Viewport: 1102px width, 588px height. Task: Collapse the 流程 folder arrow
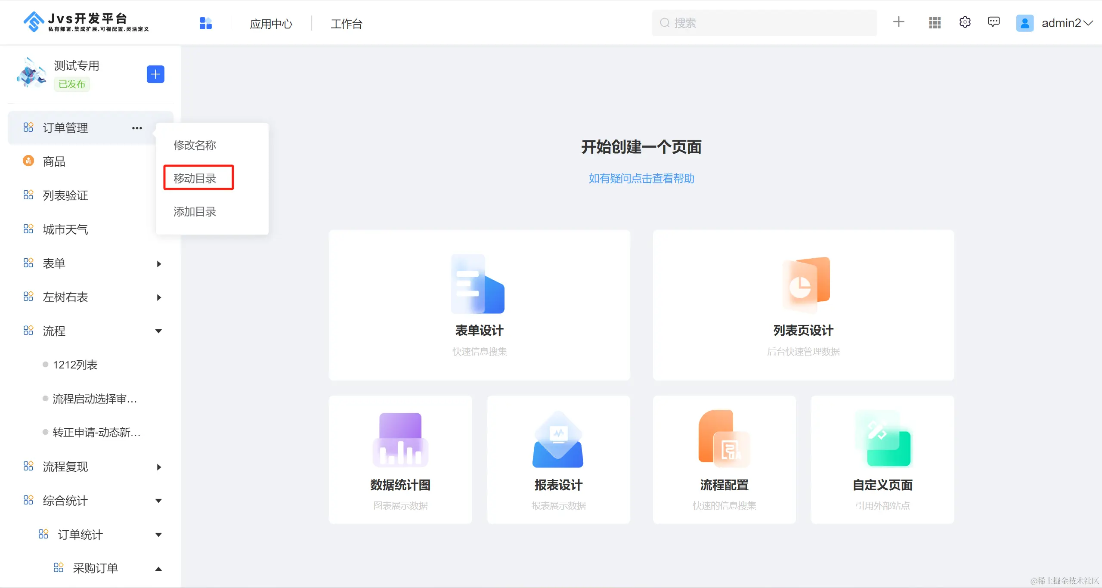tap(158, 331)
